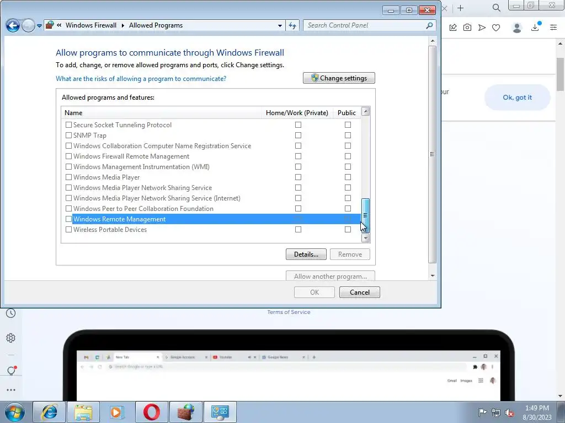The width and height of the screenshot is (565, 423).
Task: Click Opera sidebar three dots icon
Action: (11, 390)
